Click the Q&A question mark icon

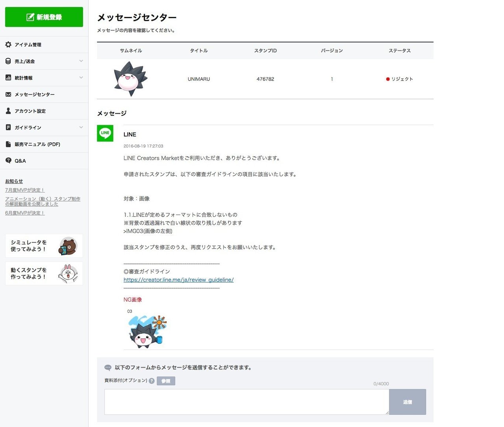pyautogui.click(x=8, y=161)
